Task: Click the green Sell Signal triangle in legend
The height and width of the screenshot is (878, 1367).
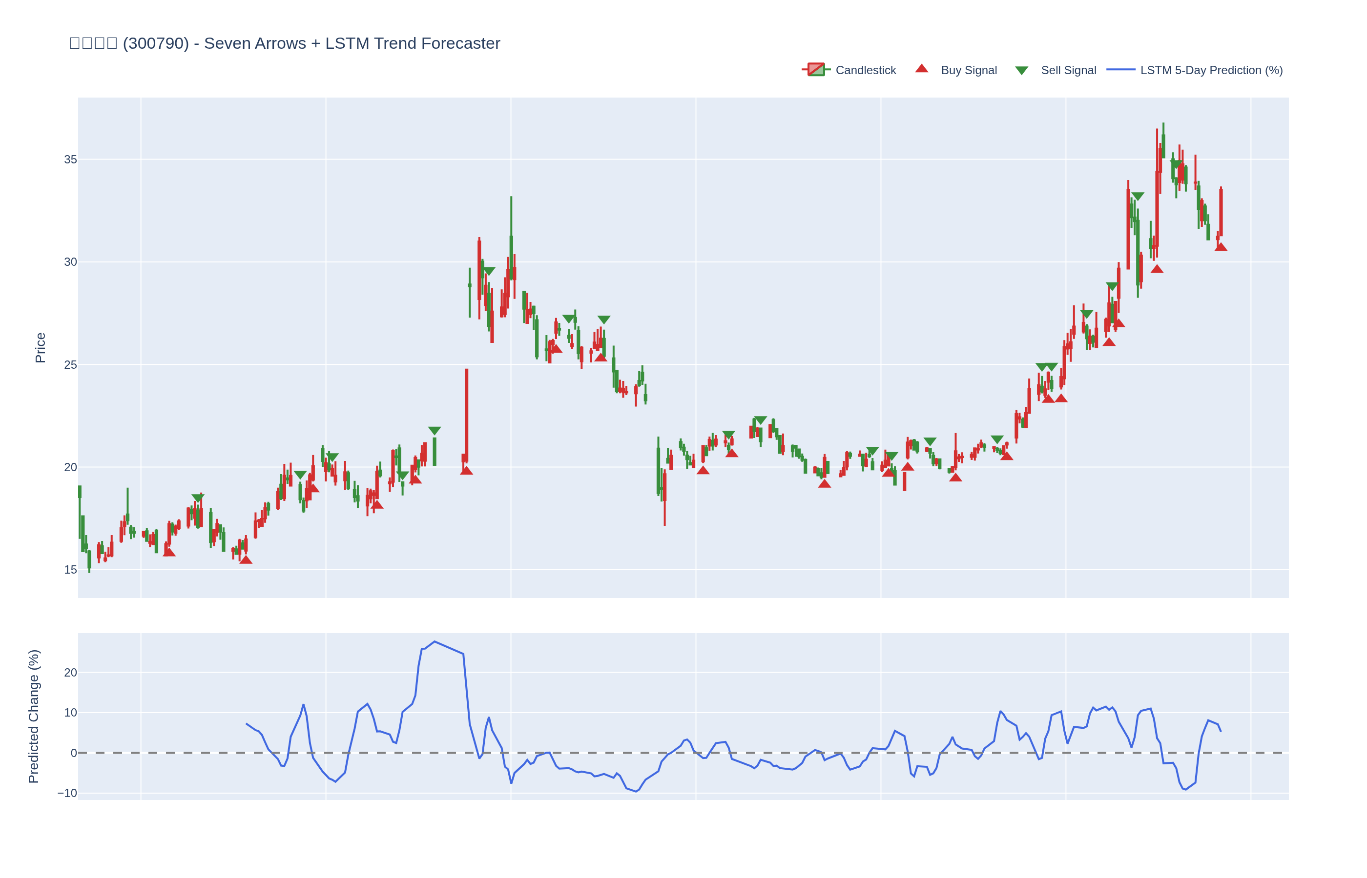Action: click(x=1021, y=71)
